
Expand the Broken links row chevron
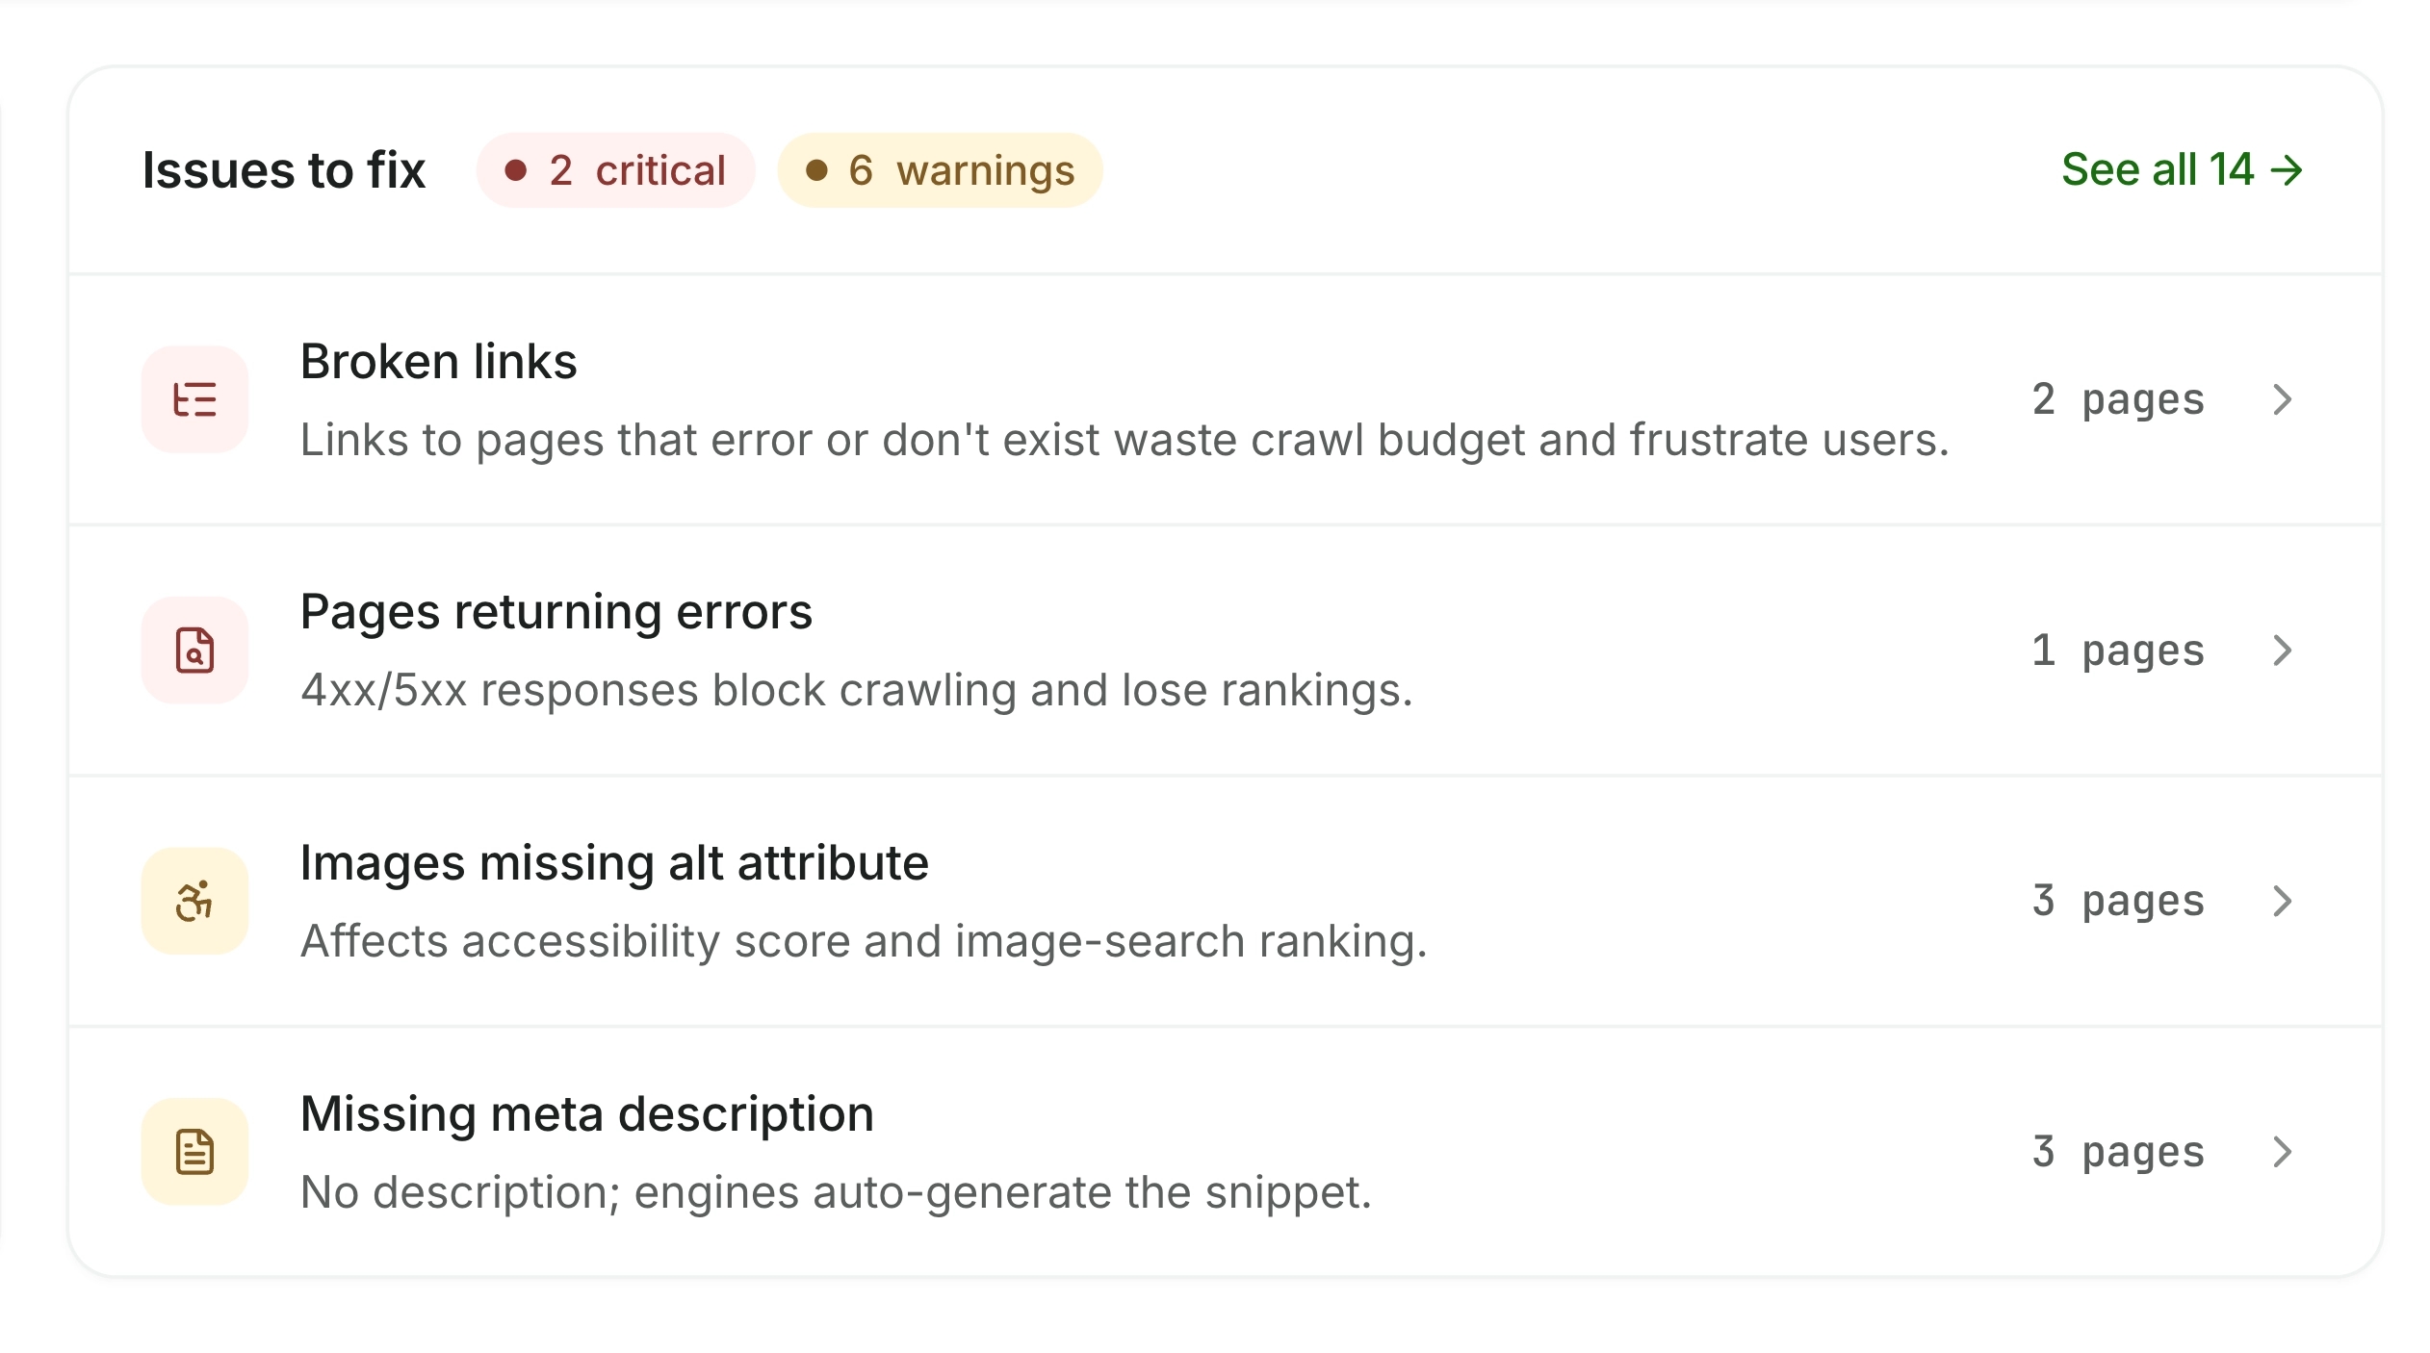tap(2282, 399)
